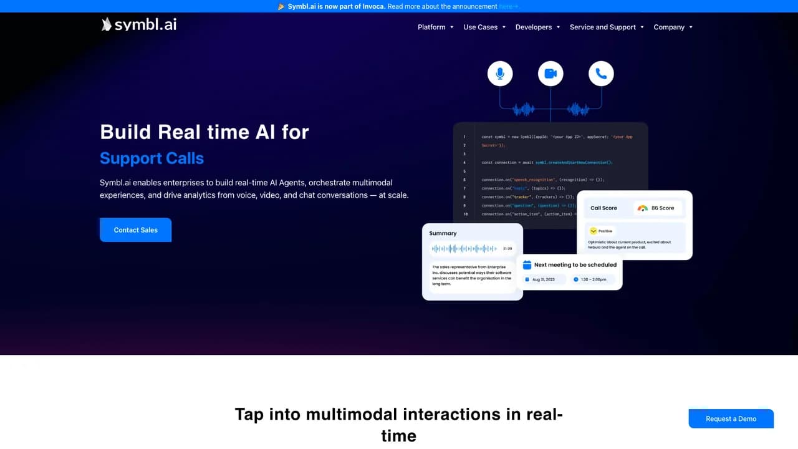Click the Summary card heading
The image size is (798, 449).
(x=443, y=233)
